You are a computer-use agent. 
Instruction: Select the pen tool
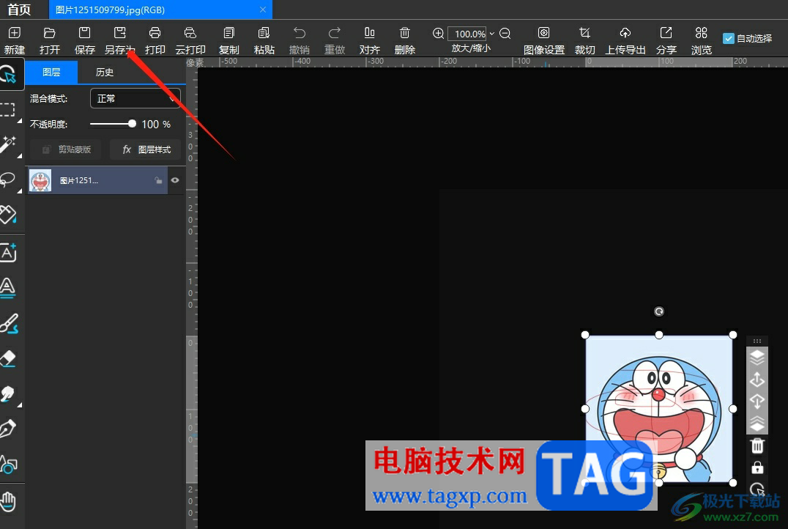pyautogui.click(x=8, y=429)
